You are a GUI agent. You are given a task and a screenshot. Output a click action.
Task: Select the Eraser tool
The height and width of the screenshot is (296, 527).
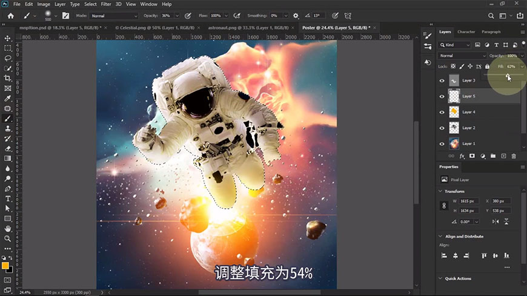click(x=8, y=148)
